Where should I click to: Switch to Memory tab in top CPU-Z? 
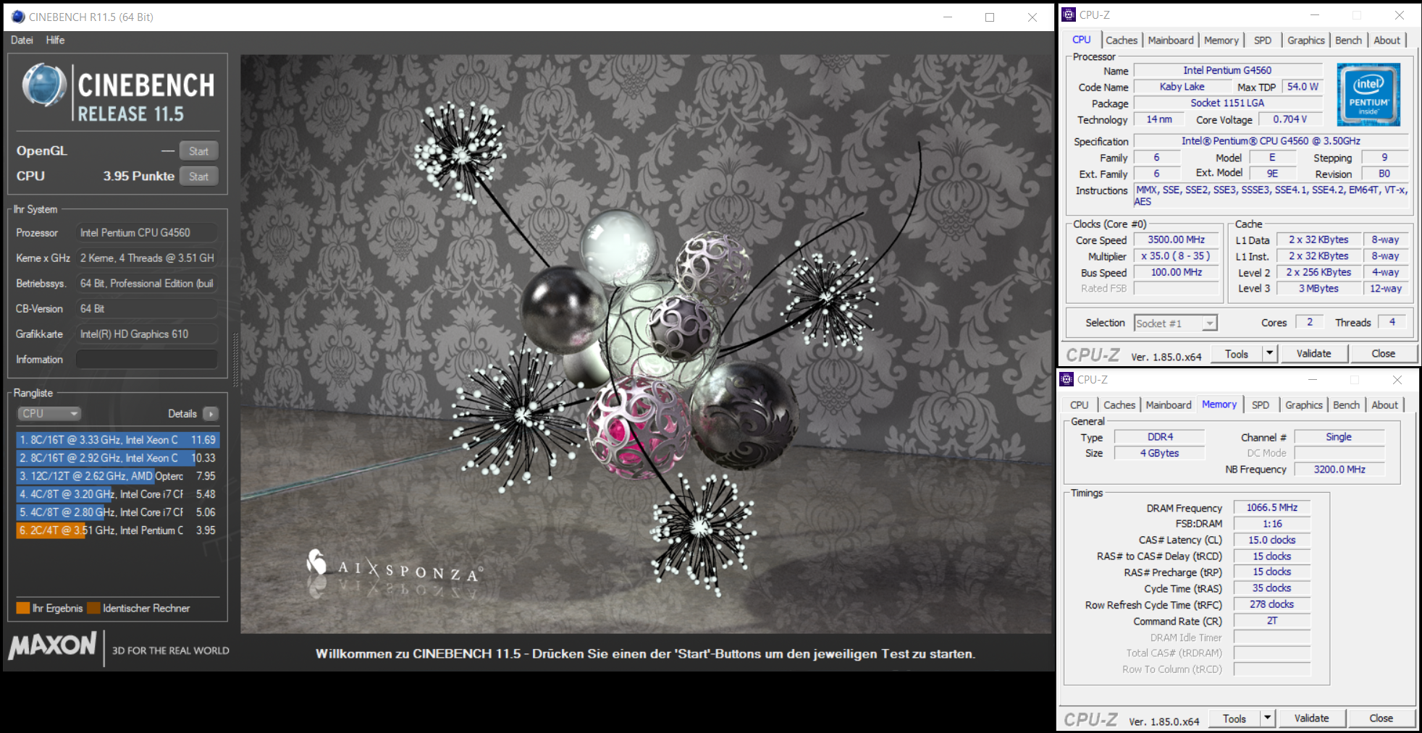1221,41
